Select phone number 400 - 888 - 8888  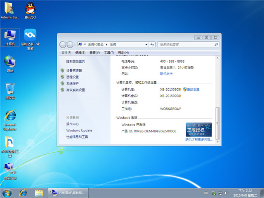click(x=172, y=61)
